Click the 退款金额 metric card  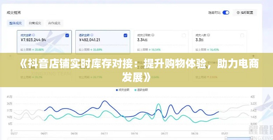tap(103, 42)
